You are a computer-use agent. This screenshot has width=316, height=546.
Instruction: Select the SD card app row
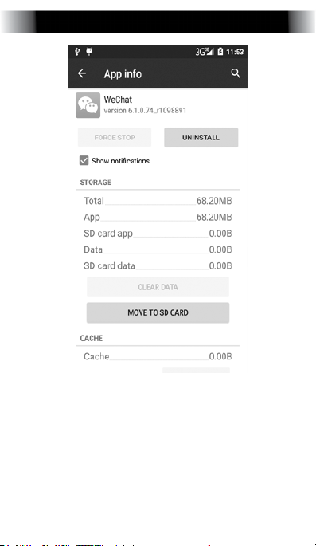pos(158,234)
